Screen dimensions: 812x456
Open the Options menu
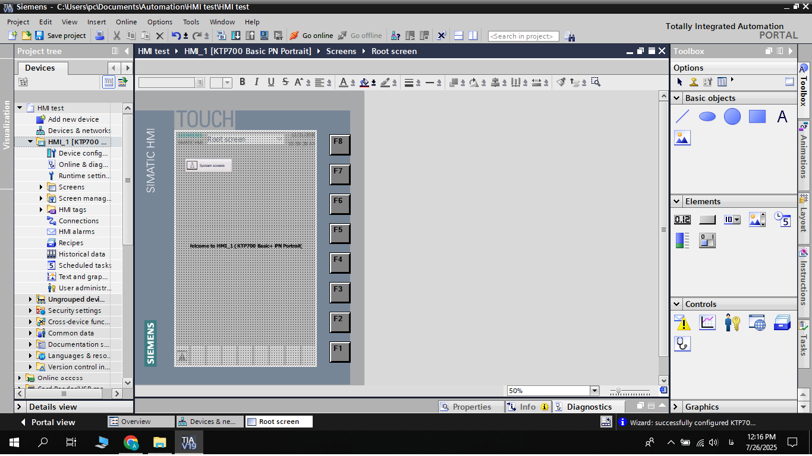[x=160, y=22]
